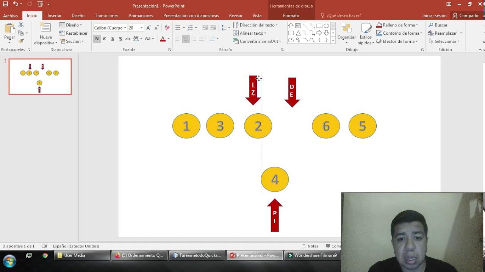
Task: Toggle text shadow formatting
Action: click(120, 39)
